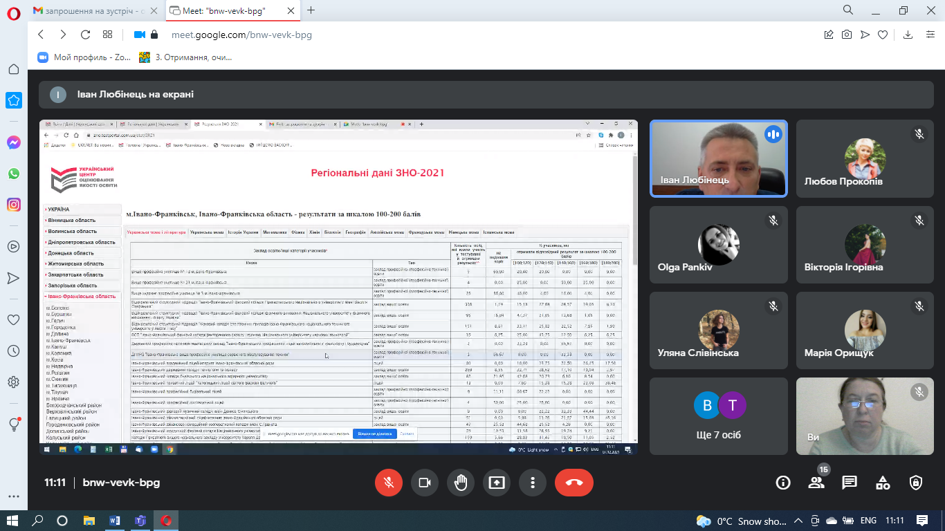Raise hand in the meeting

pyautogui.click(x=461, y=483)
